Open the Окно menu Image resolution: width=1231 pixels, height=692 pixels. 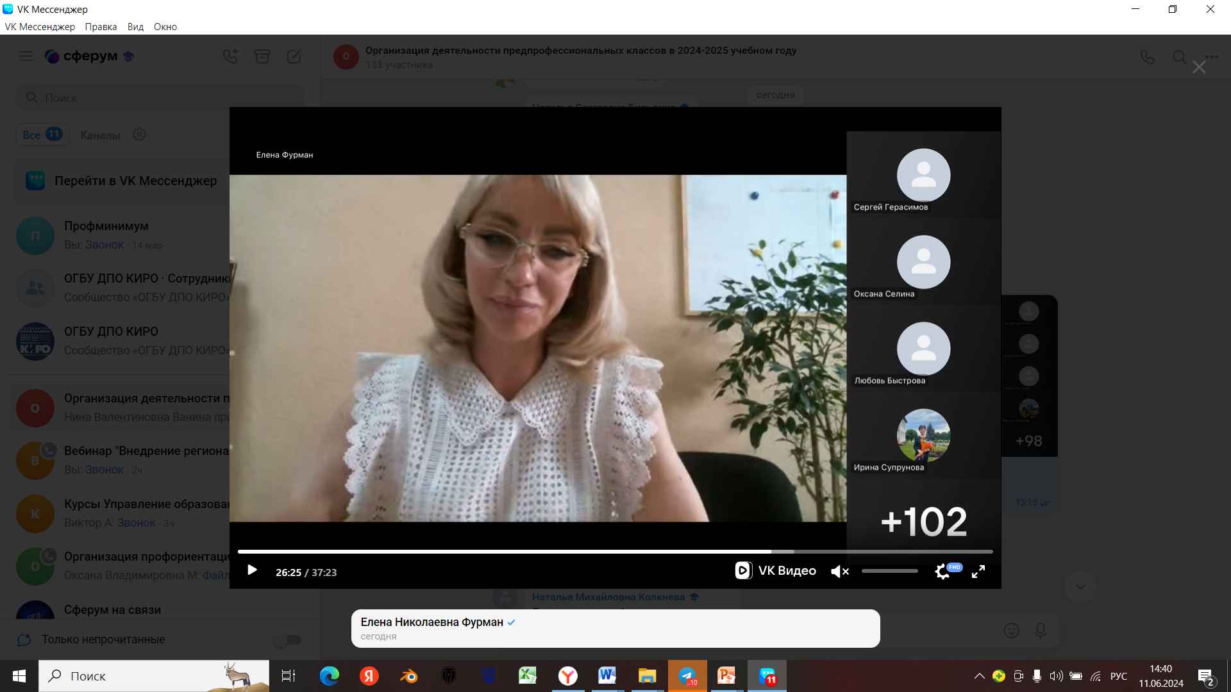165,27
